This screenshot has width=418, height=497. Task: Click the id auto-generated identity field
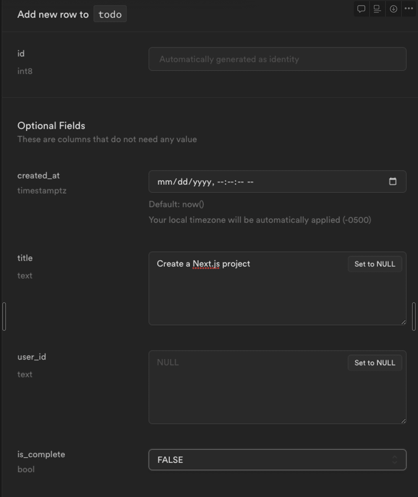point(277,59)
